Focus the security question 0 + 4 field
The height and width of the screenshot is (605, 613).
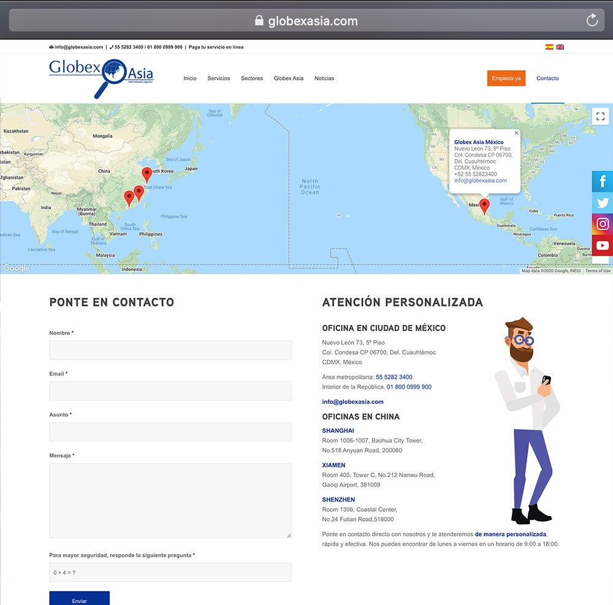point(170,572)
